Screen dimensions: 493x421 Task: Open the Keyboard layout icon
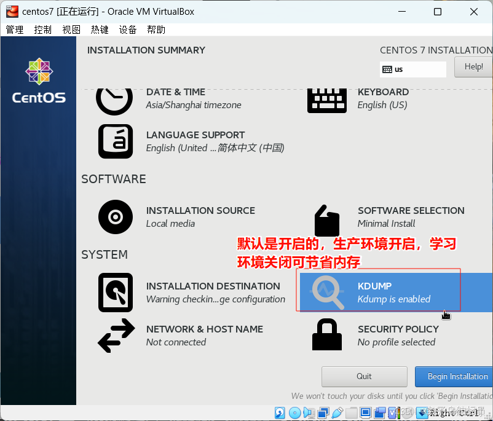tap(327, 101)
